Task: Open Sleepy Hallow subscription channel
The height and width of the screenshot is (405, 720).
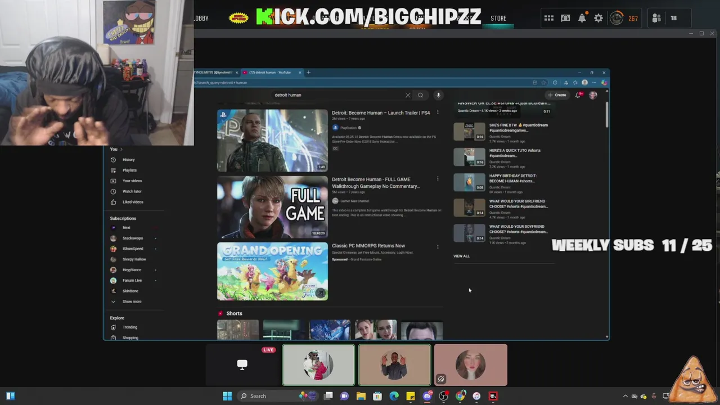Action: (x=134, y=259)
